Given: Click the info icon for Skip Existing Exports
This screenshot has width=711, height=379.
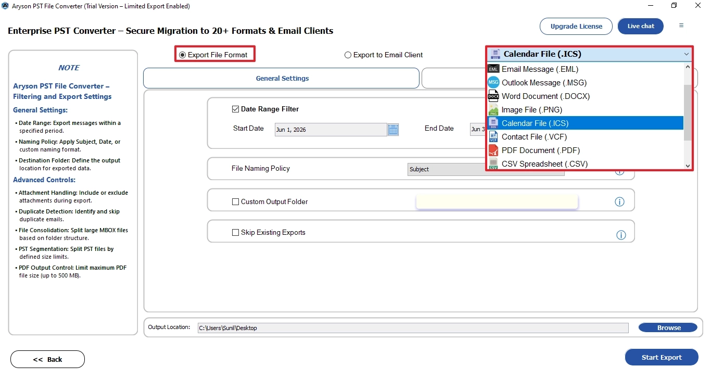Looking at the screenshot, I should [621, 235].
